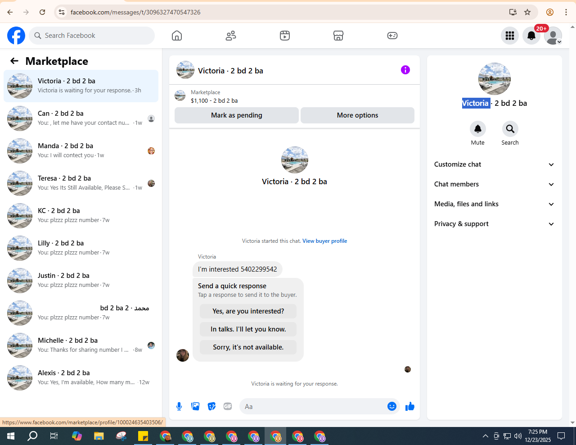Click the large listing photo in the right panel

(x=495, y=79)
